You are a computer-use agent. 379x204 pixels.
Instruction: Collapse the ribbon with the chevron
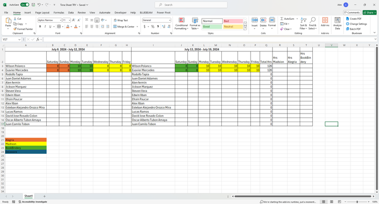click(x=374, y=33)
